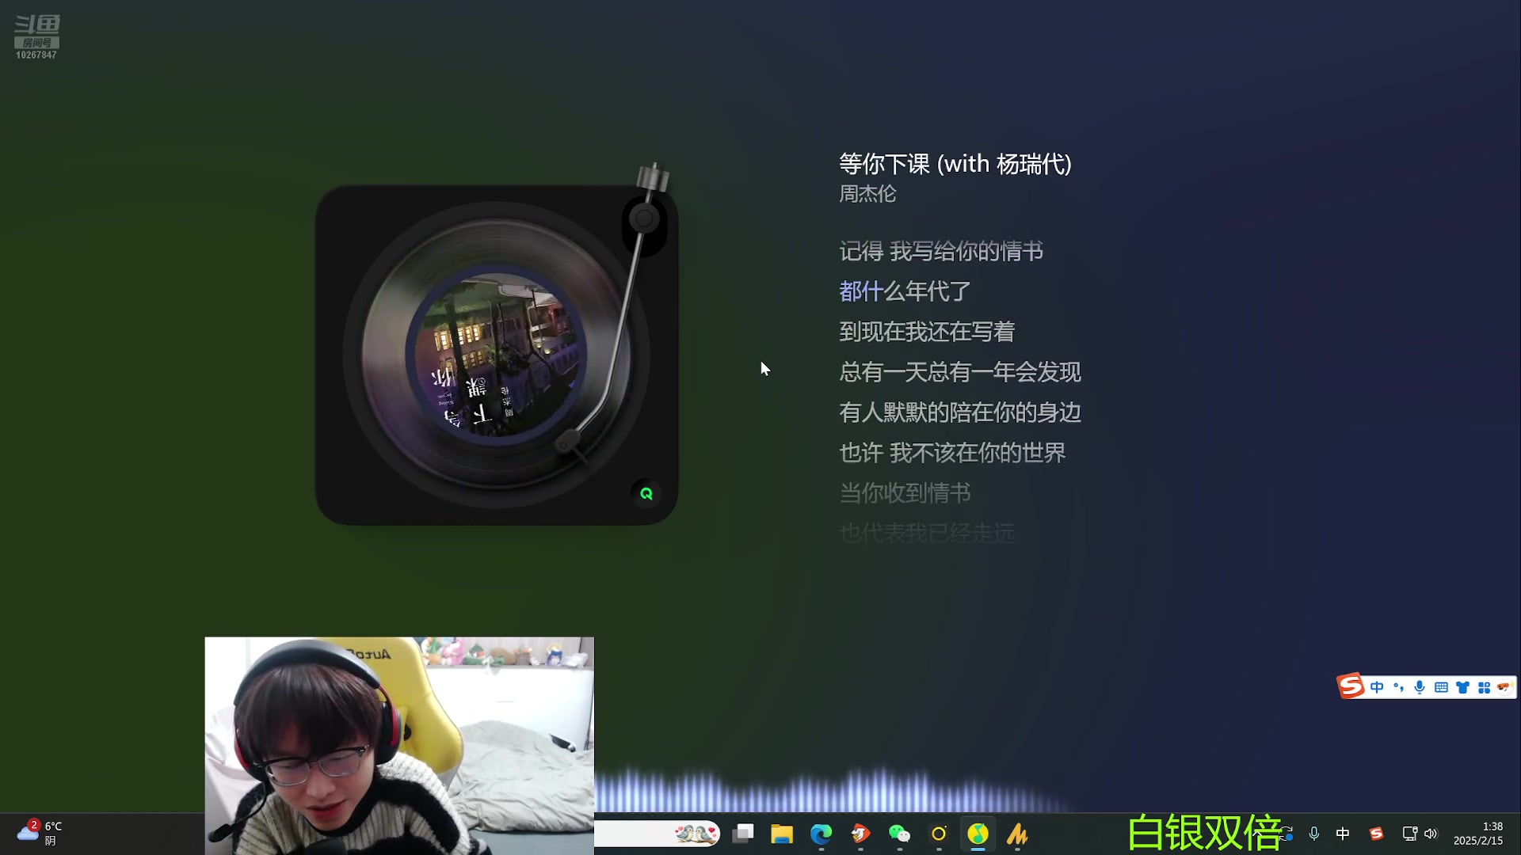This screenshot has width=1521, height=855.
Task: Open WeChat from taskbar
Action: point(900,834)
